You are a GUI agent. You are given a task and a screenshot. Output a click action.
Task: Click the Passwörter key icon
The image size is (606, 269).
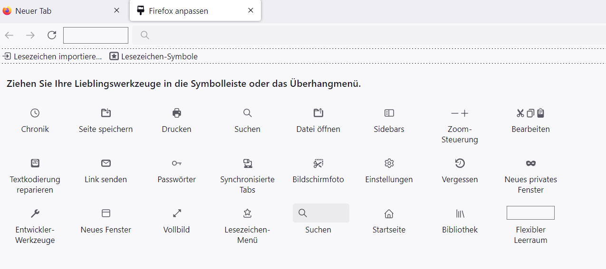click(177, 163)
